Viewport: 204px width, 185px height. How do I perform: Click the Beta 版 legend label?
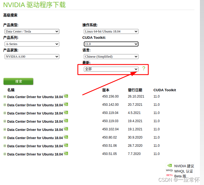click(x=180, y=176)
